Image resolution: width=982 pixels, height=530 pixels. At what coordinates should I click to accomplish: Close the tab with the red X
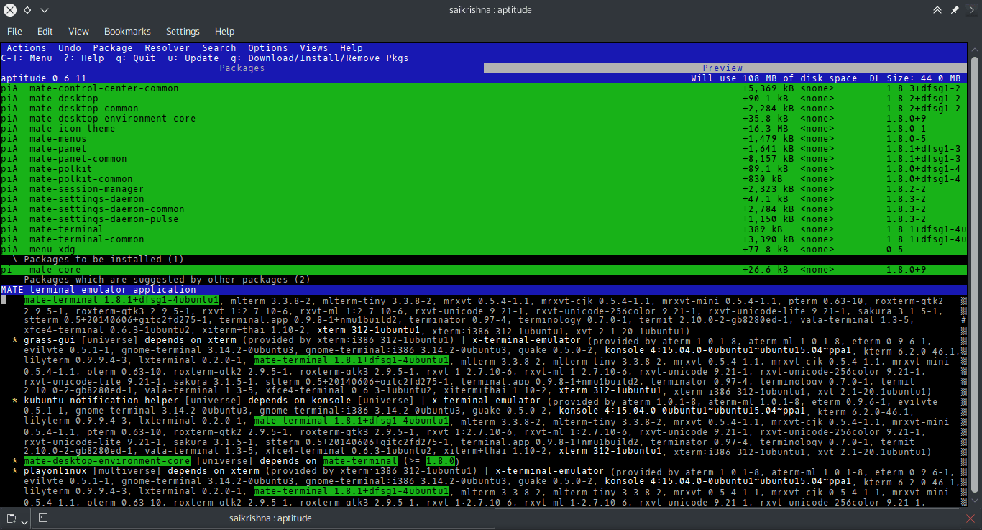click(970, 518)
